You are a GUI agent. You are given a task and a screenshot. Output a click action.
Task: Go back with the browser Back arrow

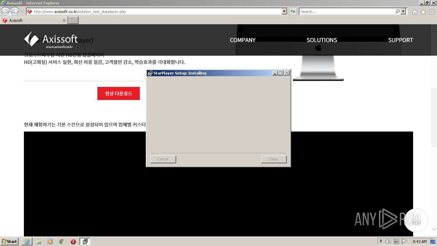[x=5, y=11]
